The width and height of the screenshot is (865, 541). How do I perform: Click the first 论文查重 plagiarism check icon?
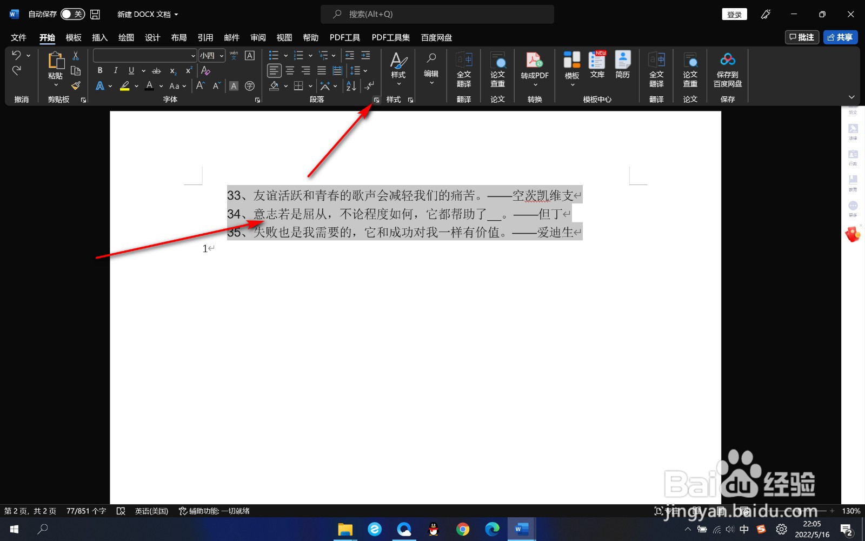(497, 70)
